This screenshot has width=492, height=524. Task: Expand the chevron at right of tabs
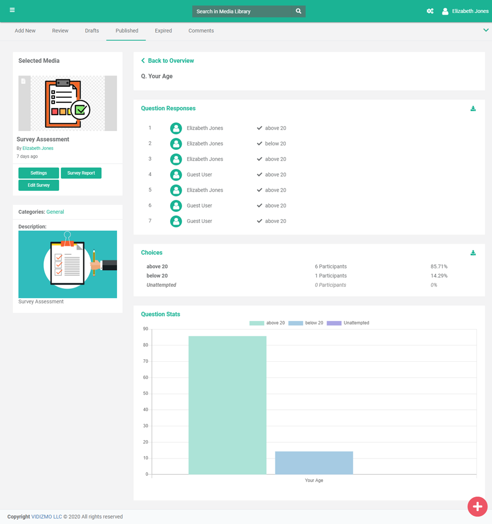point(486,30)
